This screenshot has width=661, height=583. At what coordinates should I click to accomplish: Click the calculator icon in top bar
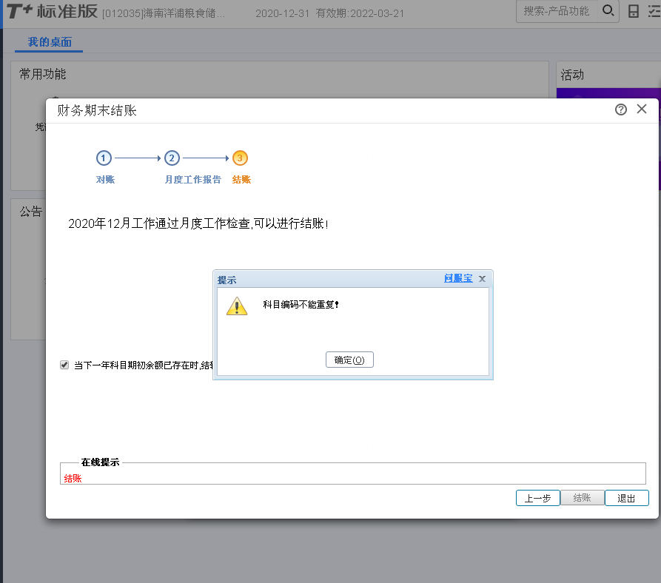(633, 11)
